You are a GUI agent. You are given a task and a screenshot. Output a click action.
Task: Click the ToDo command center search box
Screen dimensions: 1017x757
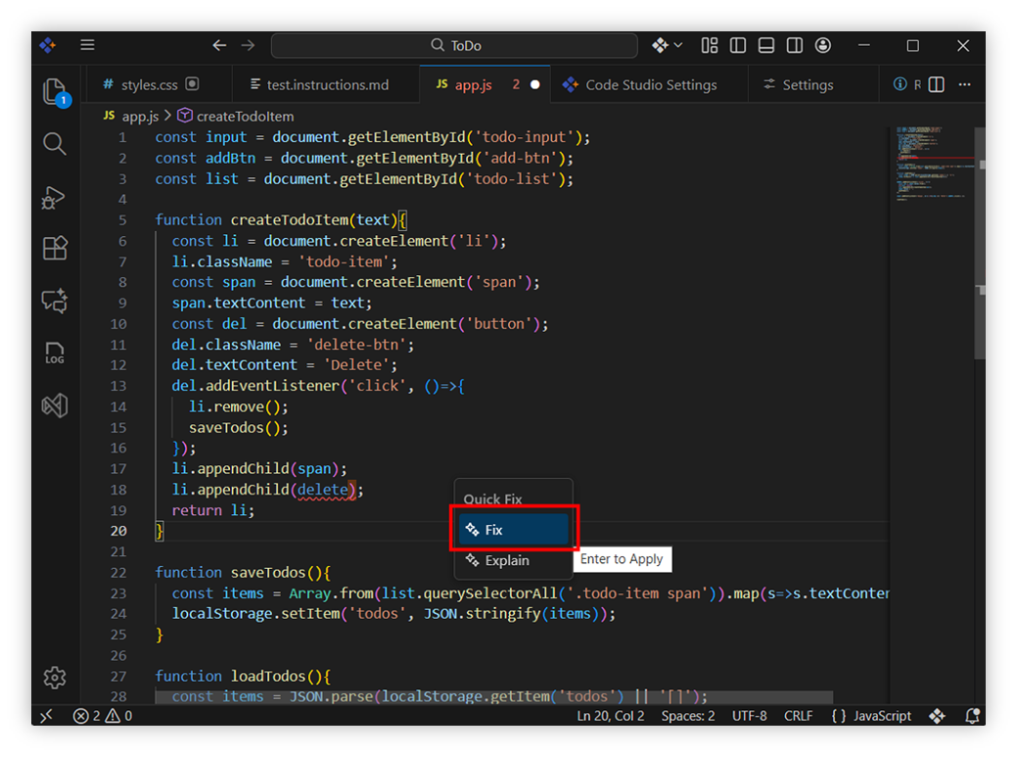[455, 46]
